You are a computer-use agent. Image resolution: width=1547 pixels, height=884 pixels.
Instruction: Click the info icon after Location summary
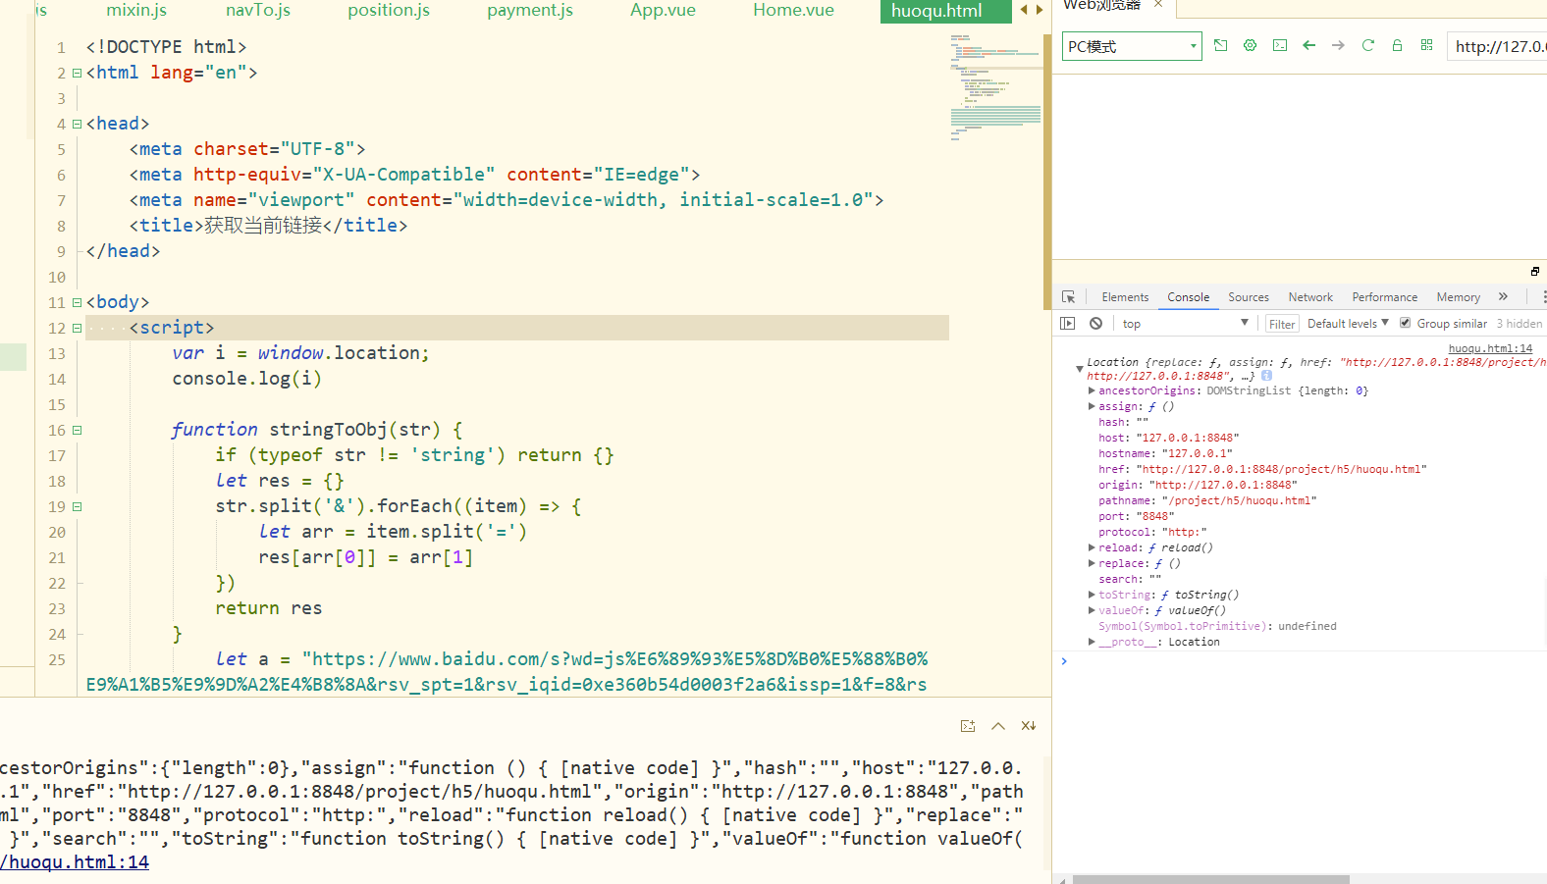(x=1266, y=376)
